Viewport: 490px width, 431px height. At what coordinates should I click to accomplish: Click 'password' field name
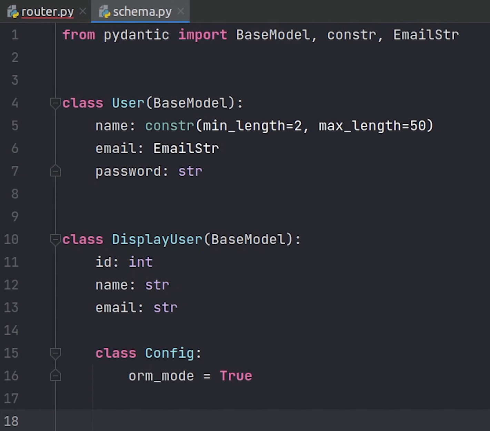point(128,171)
